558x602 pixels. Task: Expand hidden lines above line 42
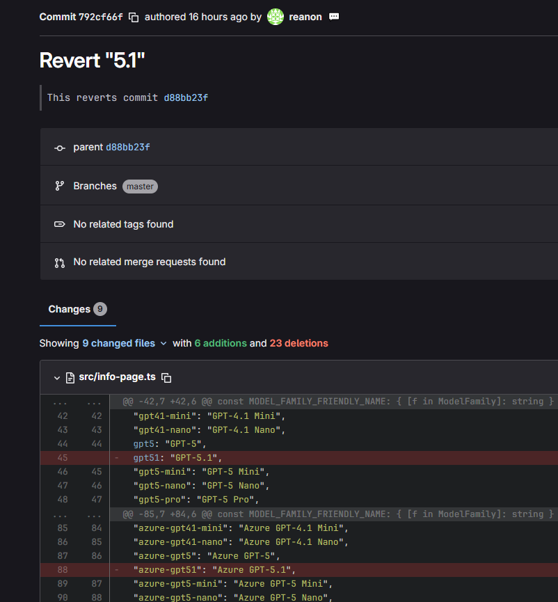(75, 402)
